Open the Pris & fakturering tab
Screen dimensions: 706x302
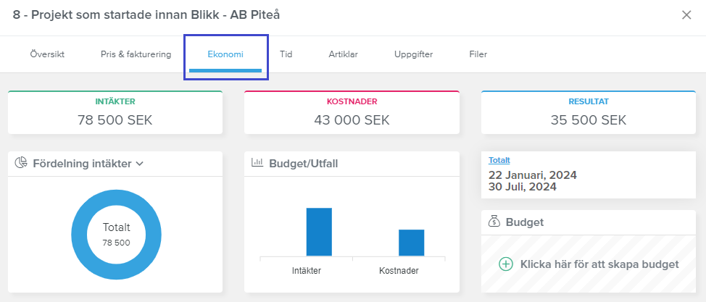point(136,54)
